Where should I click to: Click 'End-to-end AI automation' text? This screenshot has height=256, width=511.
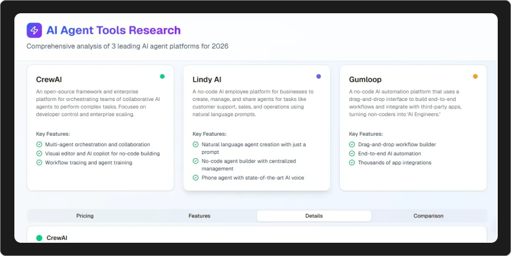click(389, 153)
